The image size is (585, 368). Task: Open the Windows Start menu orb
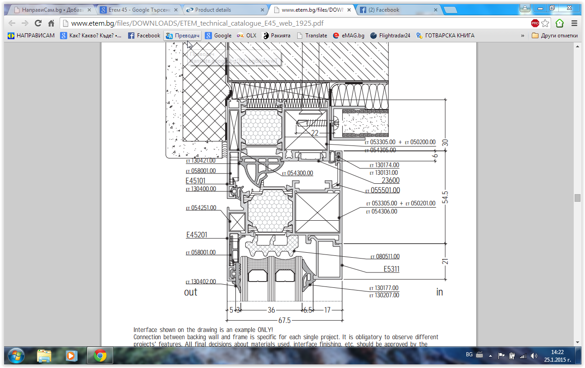(x=16, y=355)
